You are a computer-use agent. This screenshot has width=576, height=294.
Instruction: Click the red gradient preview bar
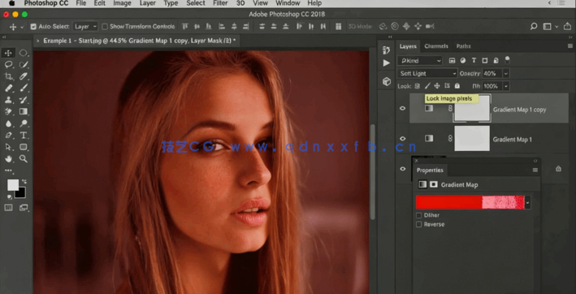coord(470,202)
